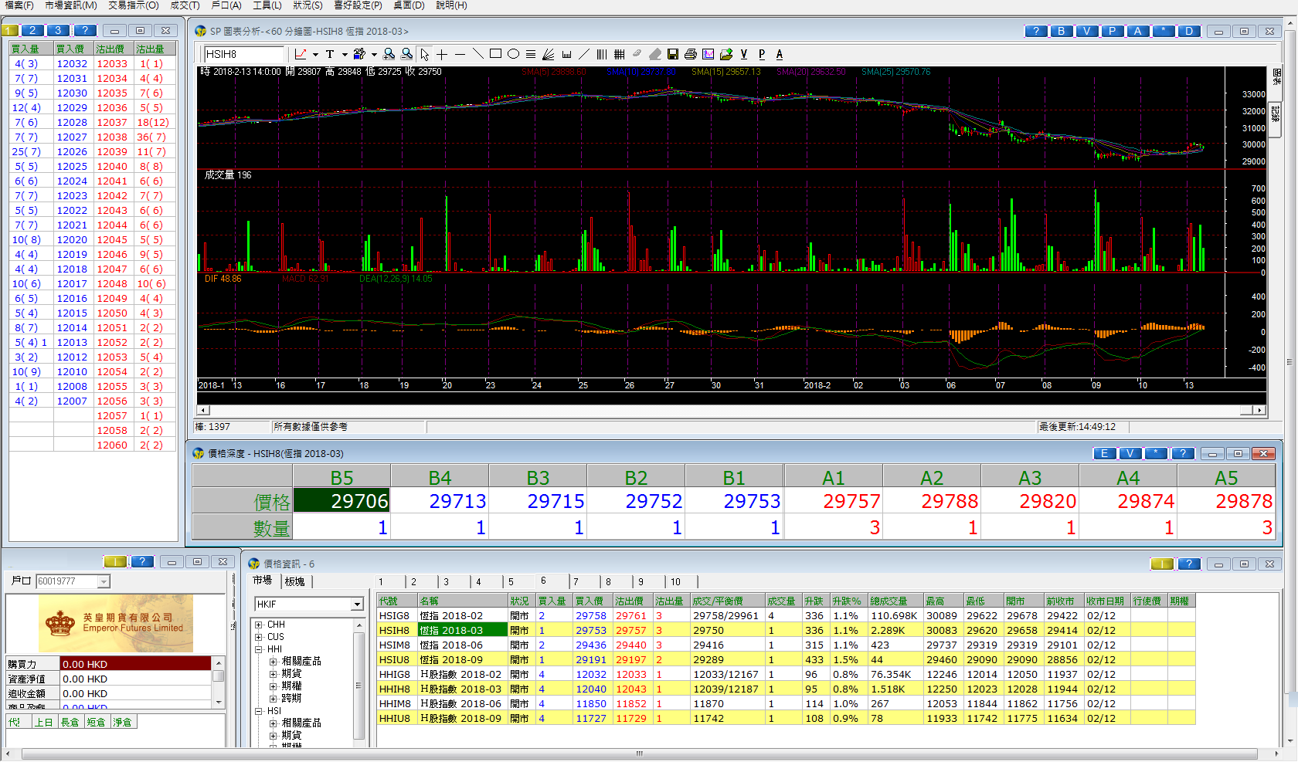The width and height of the screenshot is (1298, 762).
Task: Select the grid lines tool
Action: point(620,54)
